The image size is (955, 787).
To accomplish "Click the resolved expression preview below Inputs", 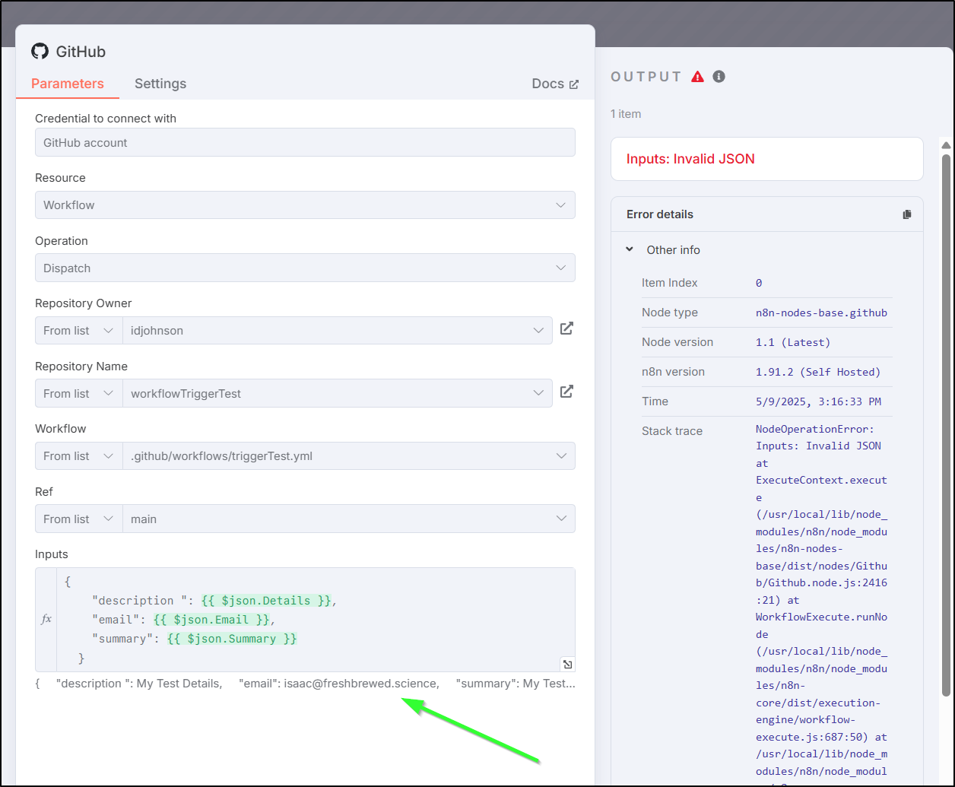I will tap(305, 684).
